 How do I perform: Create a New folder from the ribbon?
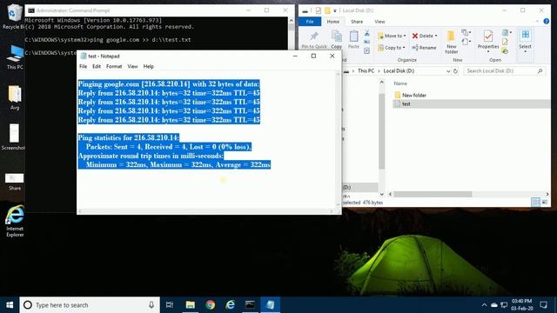coord(451,42)
